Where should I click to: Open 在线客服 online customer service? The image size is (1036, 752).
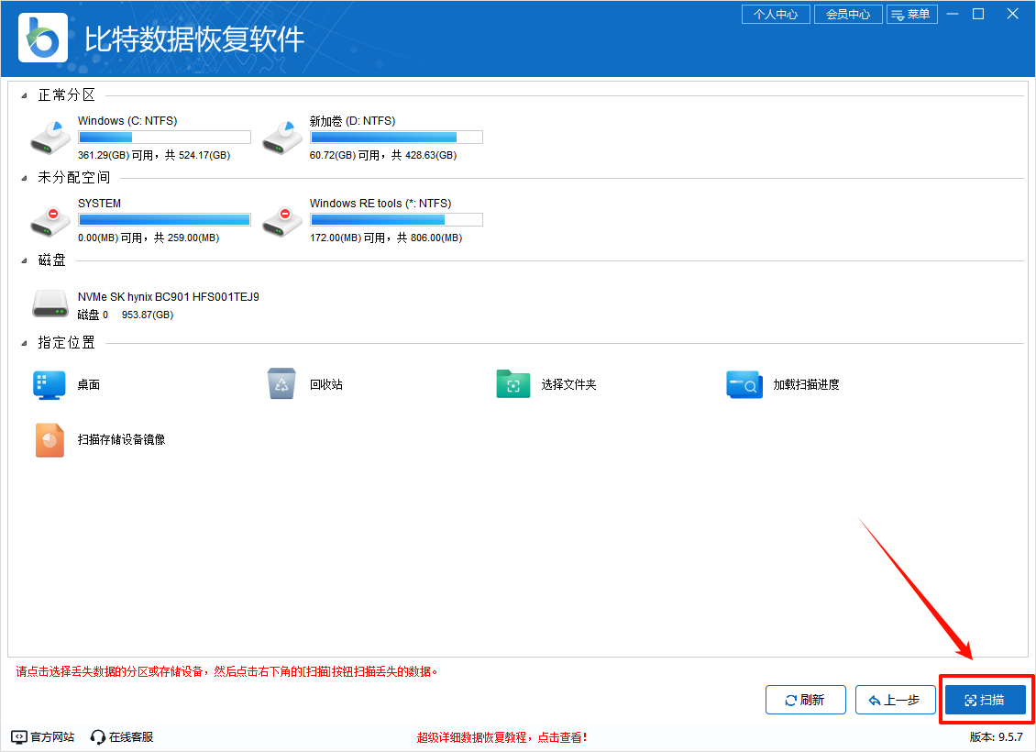click(122, 735)
